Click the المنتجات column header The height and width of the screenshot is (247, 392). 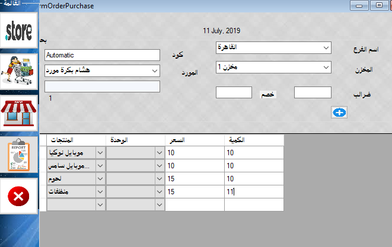[x=76, y=140]
